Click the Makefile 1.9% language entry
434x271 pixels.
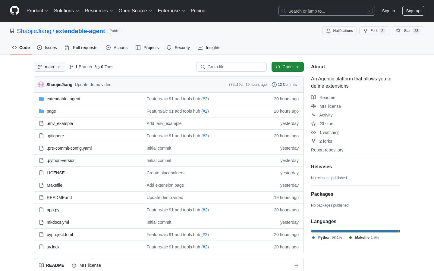point(364,238)
